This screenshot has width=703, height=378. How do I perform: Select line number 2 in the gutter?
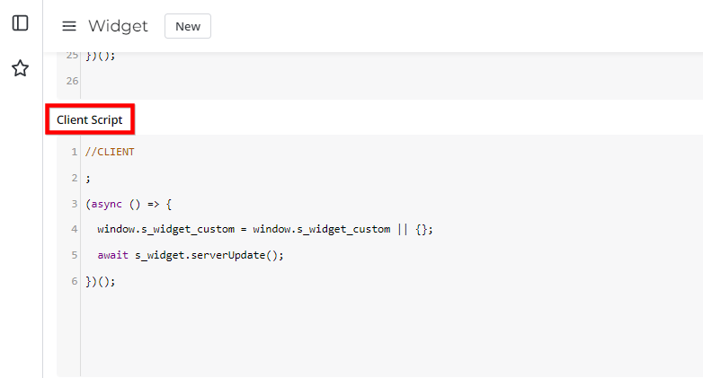(x=74, y=178)
